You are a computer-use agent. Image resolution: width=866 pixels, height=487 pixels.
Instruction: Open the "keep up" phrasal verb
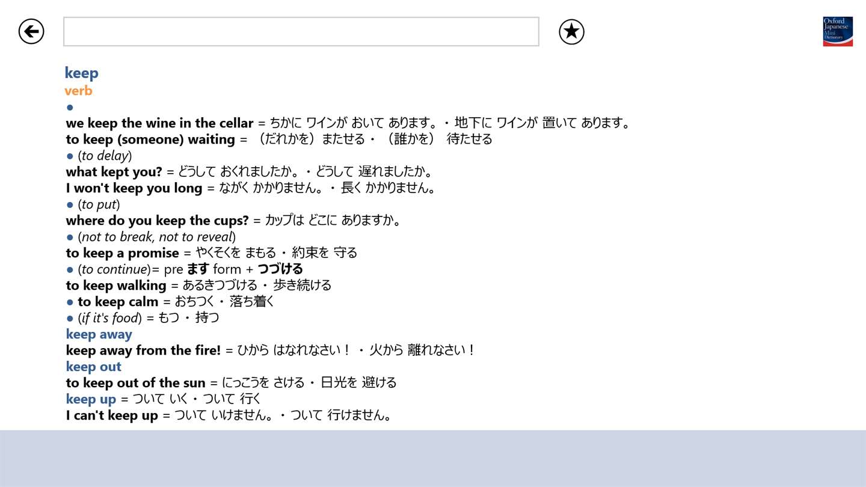point(91,399)
